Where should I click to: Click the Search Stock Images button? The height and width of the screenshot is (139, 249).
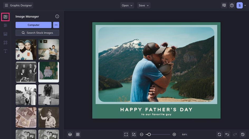tap(37, 33)
